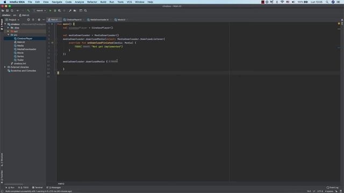Click the yellow warning marker in editor stripe

click(x=339, y=24)
